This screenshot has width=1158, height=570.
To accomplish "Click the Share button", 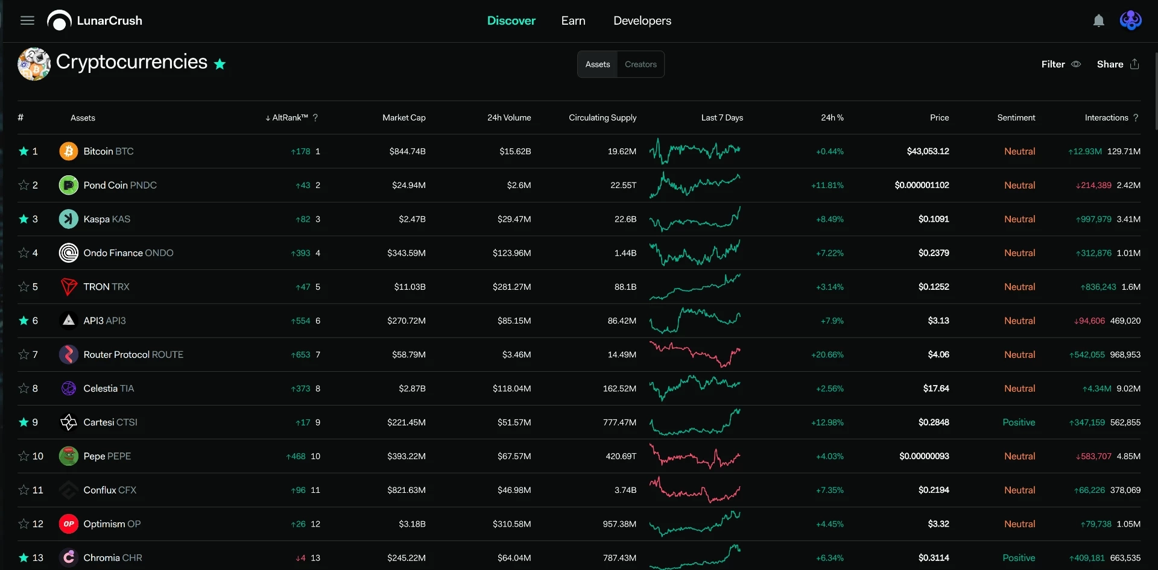I will tap(1118, 64).
